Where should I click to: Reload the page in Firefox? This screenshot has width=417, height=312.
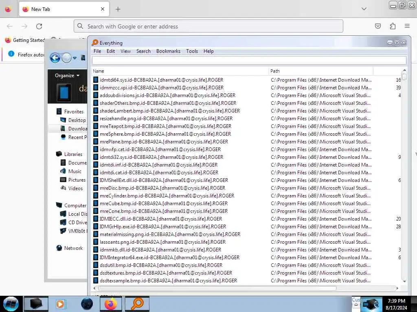tap(39, 26)
